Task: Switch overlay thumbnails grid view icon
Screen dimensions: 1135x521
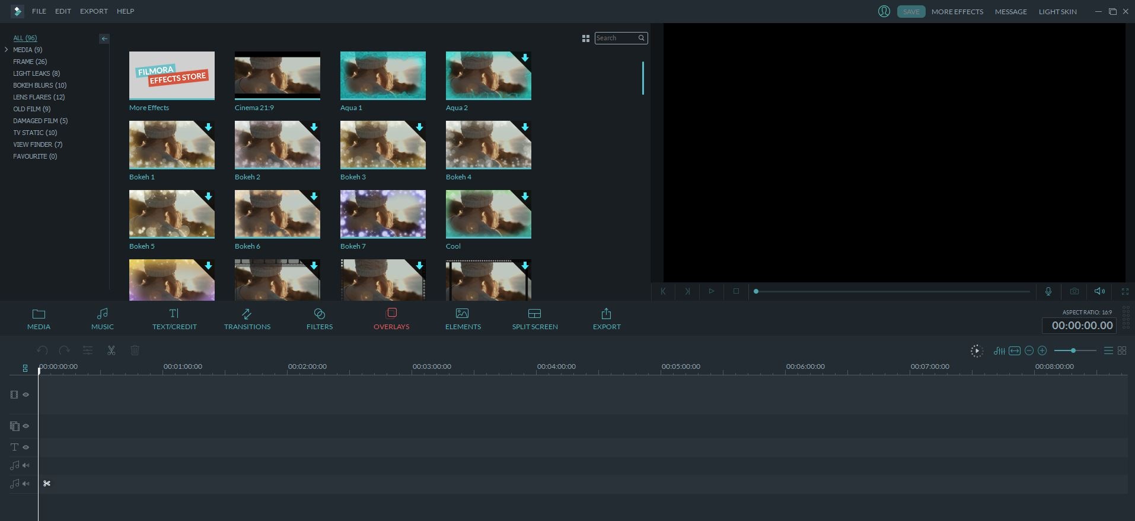Action: coord(586,38)
